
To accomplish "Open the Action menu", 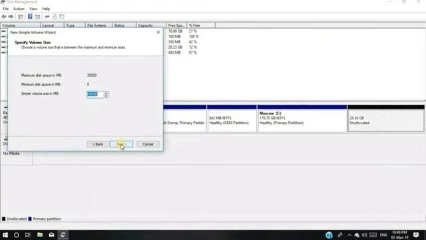I will [x=19, y=9].
